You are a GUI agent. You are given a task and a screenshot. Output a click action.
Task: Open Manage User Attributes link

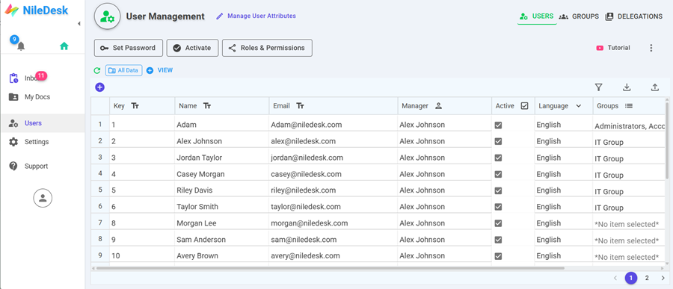click(256, 16)
